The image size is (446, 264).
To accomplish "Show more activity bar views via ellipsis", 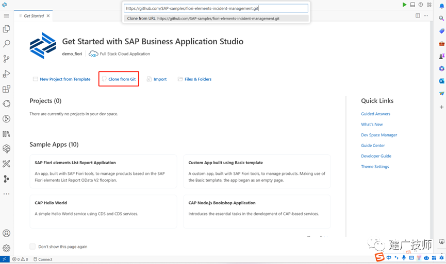I will [x=6, y=194].
